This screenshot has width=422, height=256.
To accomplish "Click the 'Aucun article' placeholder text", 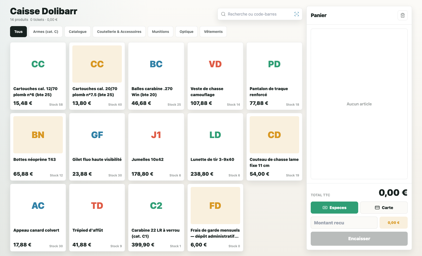I will tap(359, 104).
